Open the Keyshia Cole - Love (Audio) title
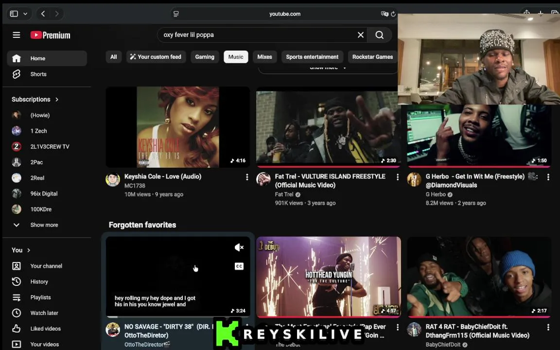Image resolution: width=560 pixels, height=350 pixels. (x=163, y=176)
